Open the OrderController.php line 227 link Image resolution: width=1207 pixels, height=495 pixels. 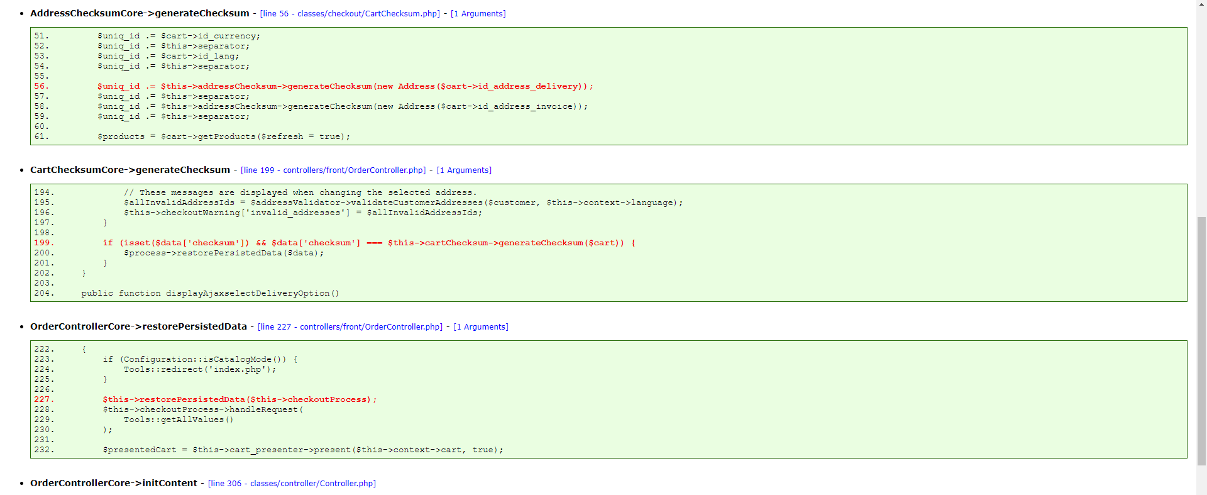tap(350, 326)
